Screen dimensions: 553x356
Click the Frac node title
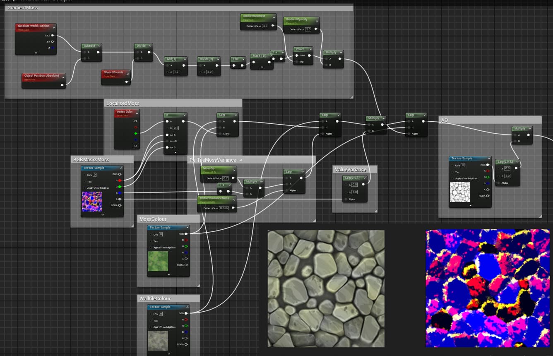(236, 59)
